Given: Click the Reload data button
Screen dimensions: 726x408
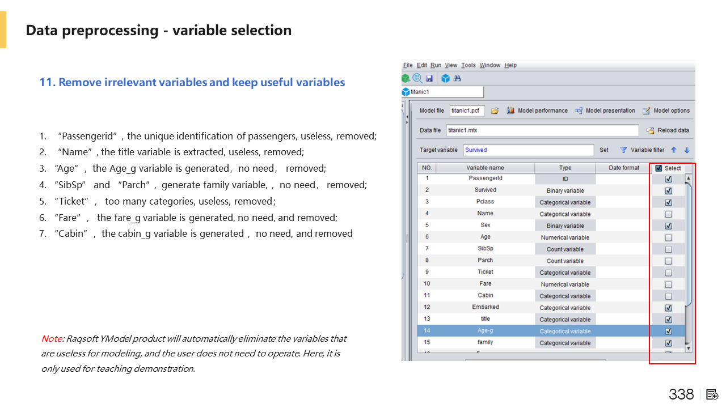Looking at the screenshot, I should tap(668, 130).
